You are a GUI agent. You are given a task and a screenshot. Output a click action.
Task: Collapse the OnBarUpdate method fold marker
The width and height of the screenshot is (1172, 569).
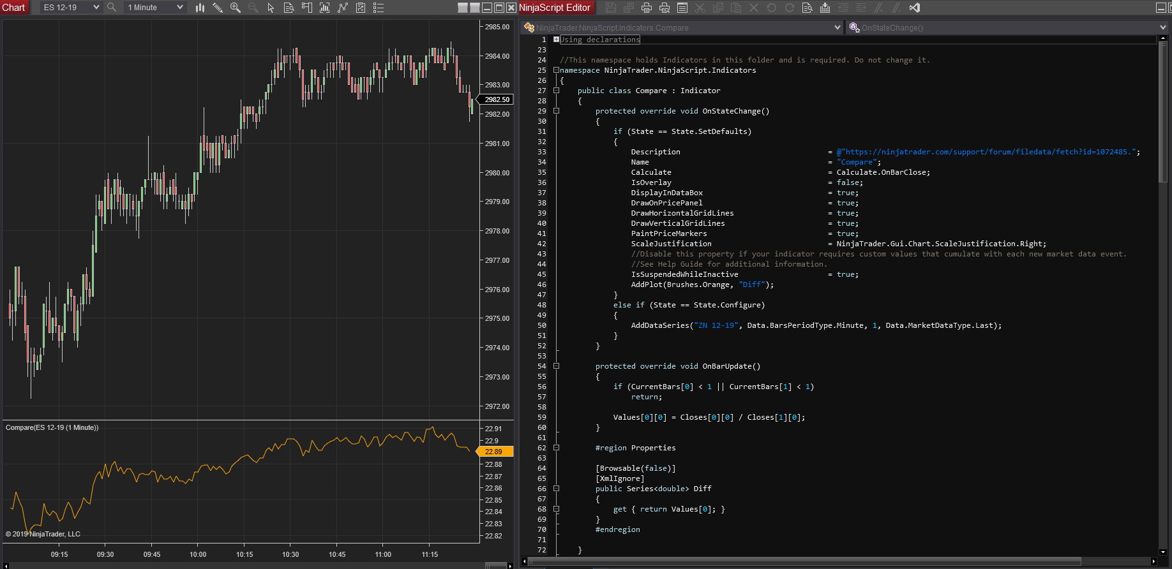pyautogui.click(x=556, y=366)
